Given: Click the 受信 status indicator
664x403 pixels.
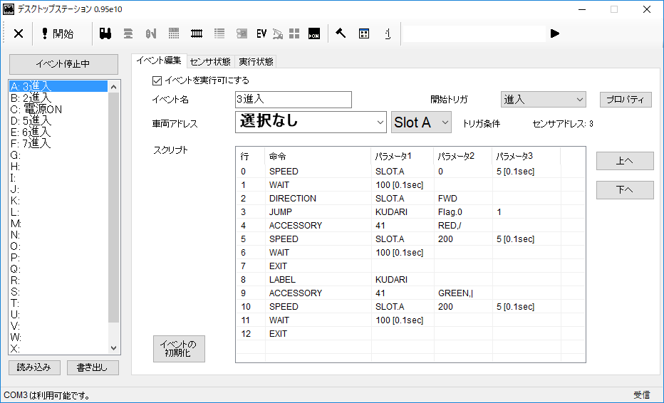Looking at the screenshot, I should coord(641,395).
